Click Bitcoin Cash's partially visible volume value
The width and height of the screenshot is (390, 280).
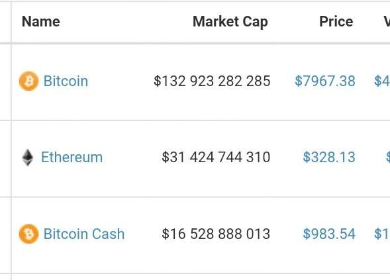coord(382,234)
